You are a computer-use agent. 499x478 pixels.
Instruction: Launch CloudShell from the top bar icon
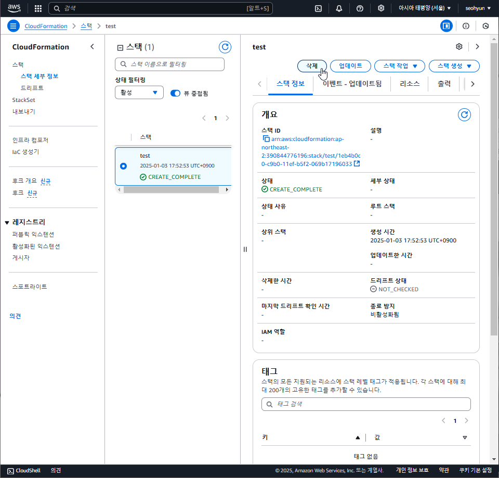tap(318, 8)
